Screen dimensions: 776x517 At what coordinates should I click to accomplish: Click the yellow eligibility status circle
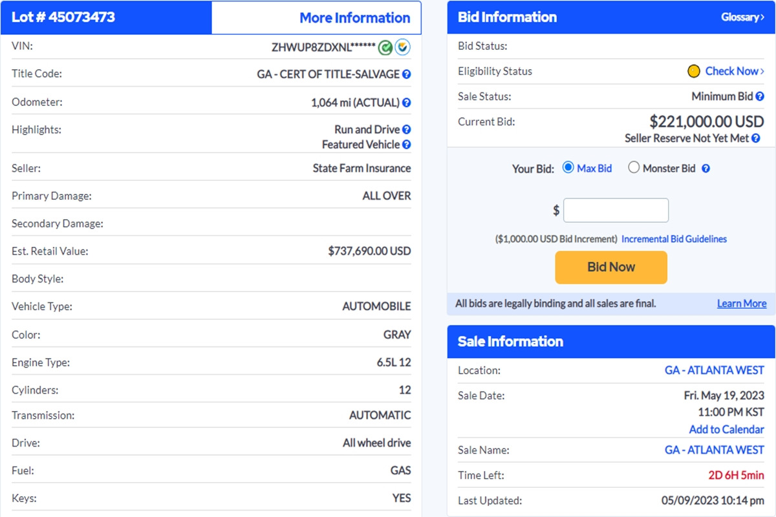[x=694, y=71]
